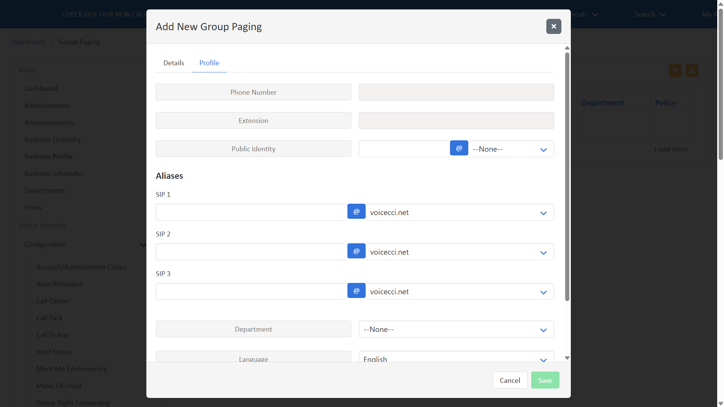Click the SIP 2 alias input field
Image resolution: width=724 pixels, height=407 pixels.
pyautogui.click(x=251, y=252)
